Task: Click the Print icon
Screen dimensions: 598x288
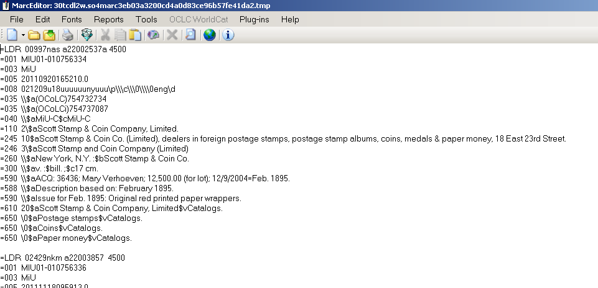Action: pyautogui.click(x=68, y=35)
